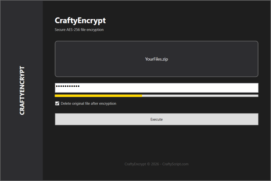Click the CraftyEncrypt main heading
This screenshot has height=181, width=271.
(x=80, y=20)
